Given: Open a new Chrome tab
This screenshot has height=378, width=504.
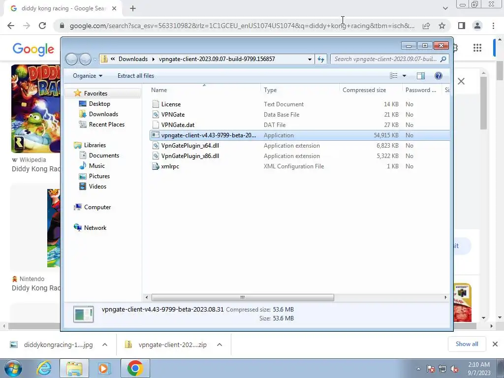Looking at the screenshot, I should tap(133, 8).
